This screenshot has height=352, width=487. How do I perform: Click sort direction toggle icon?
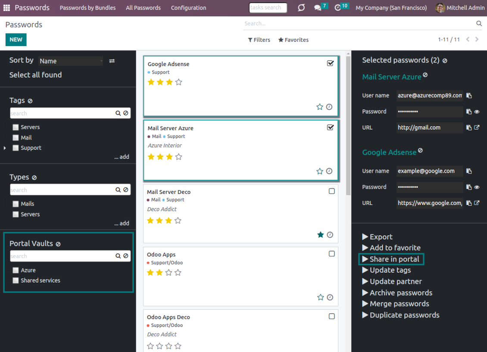coord(112,61)
